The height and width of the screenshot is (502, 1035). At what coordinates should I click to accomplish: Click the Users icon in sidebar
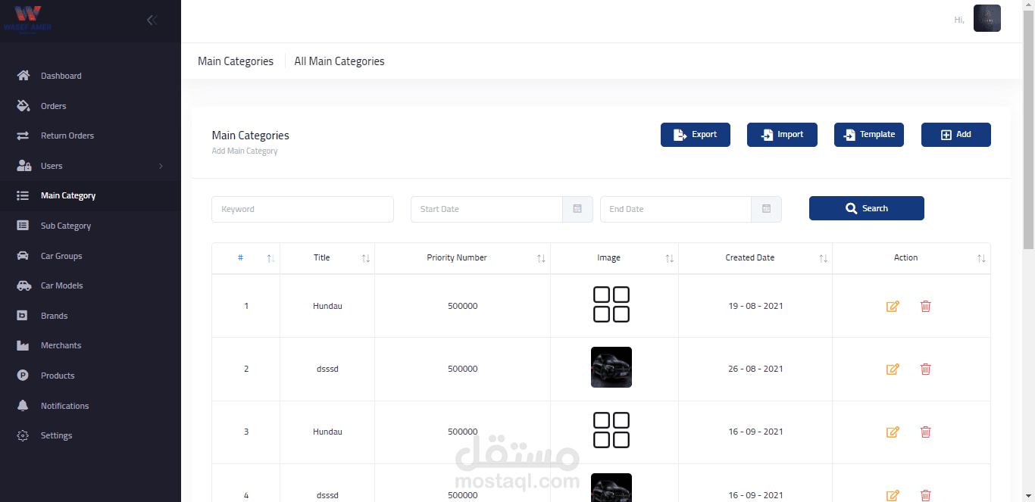coord(23,166)
